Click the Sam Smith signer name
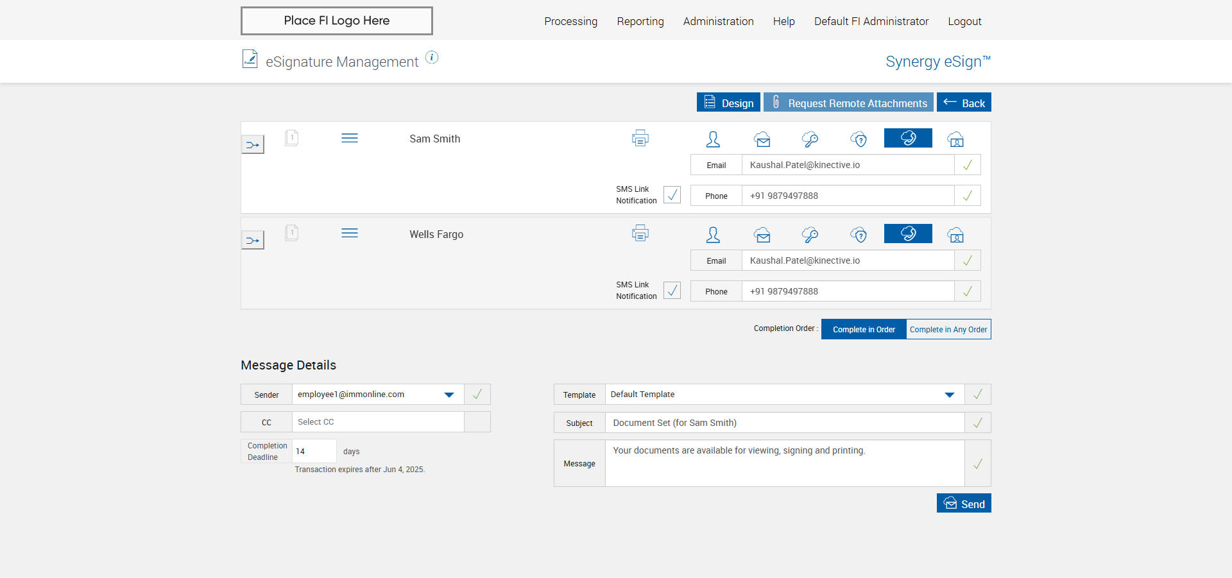 [435, 139]
